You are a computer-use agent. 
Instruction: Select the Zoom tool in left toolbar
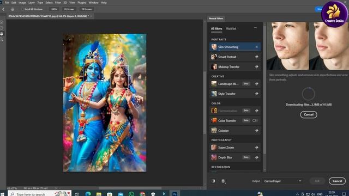(x=2, y=40)
